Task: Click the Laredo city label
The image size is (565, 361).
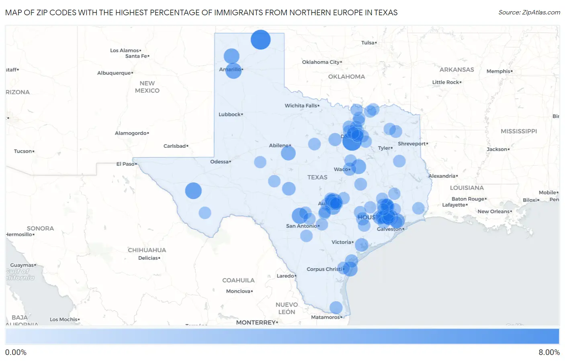Action: click(285, 276)
